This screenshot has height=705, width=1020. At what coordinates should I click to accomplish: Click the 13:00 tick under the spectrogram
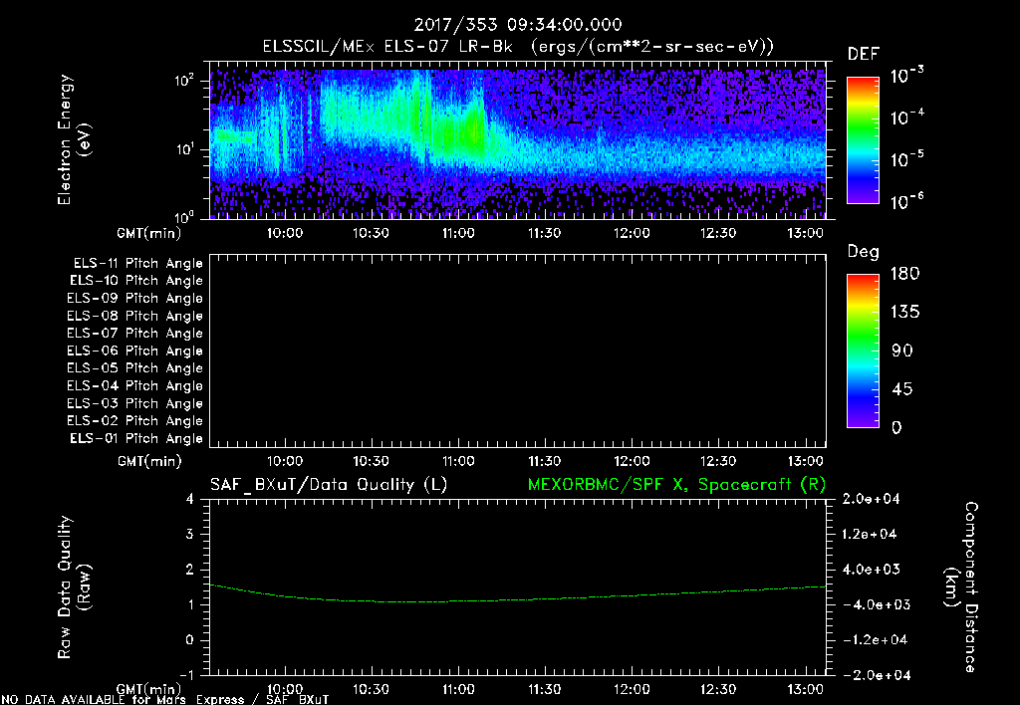tap(805, 233)
